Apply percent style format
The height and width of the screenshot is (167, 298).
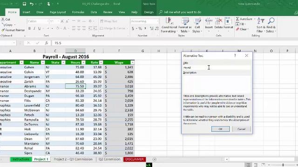(x=140, y=28)
